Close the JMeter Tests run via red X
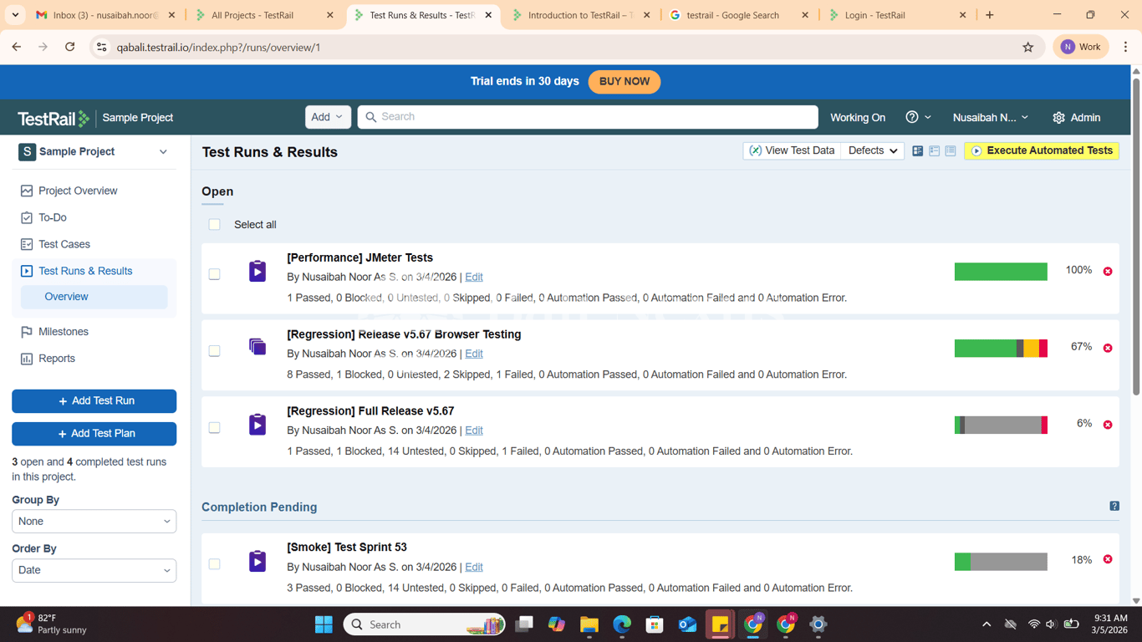1142x642 pixels. coord(1108,272)
